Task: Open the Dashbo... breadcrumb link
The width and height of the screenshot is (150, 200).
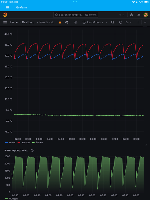Action: (28, 22)
